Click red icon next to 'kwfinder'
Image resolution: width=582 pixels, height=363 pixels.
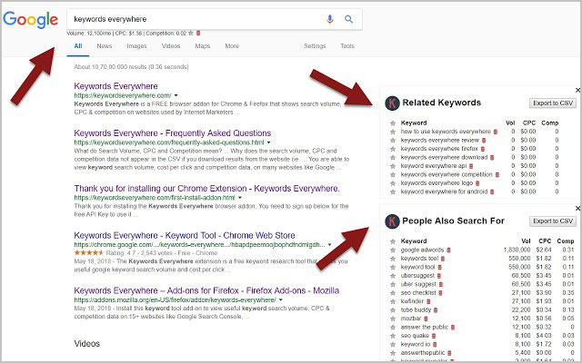pos(428,301)
